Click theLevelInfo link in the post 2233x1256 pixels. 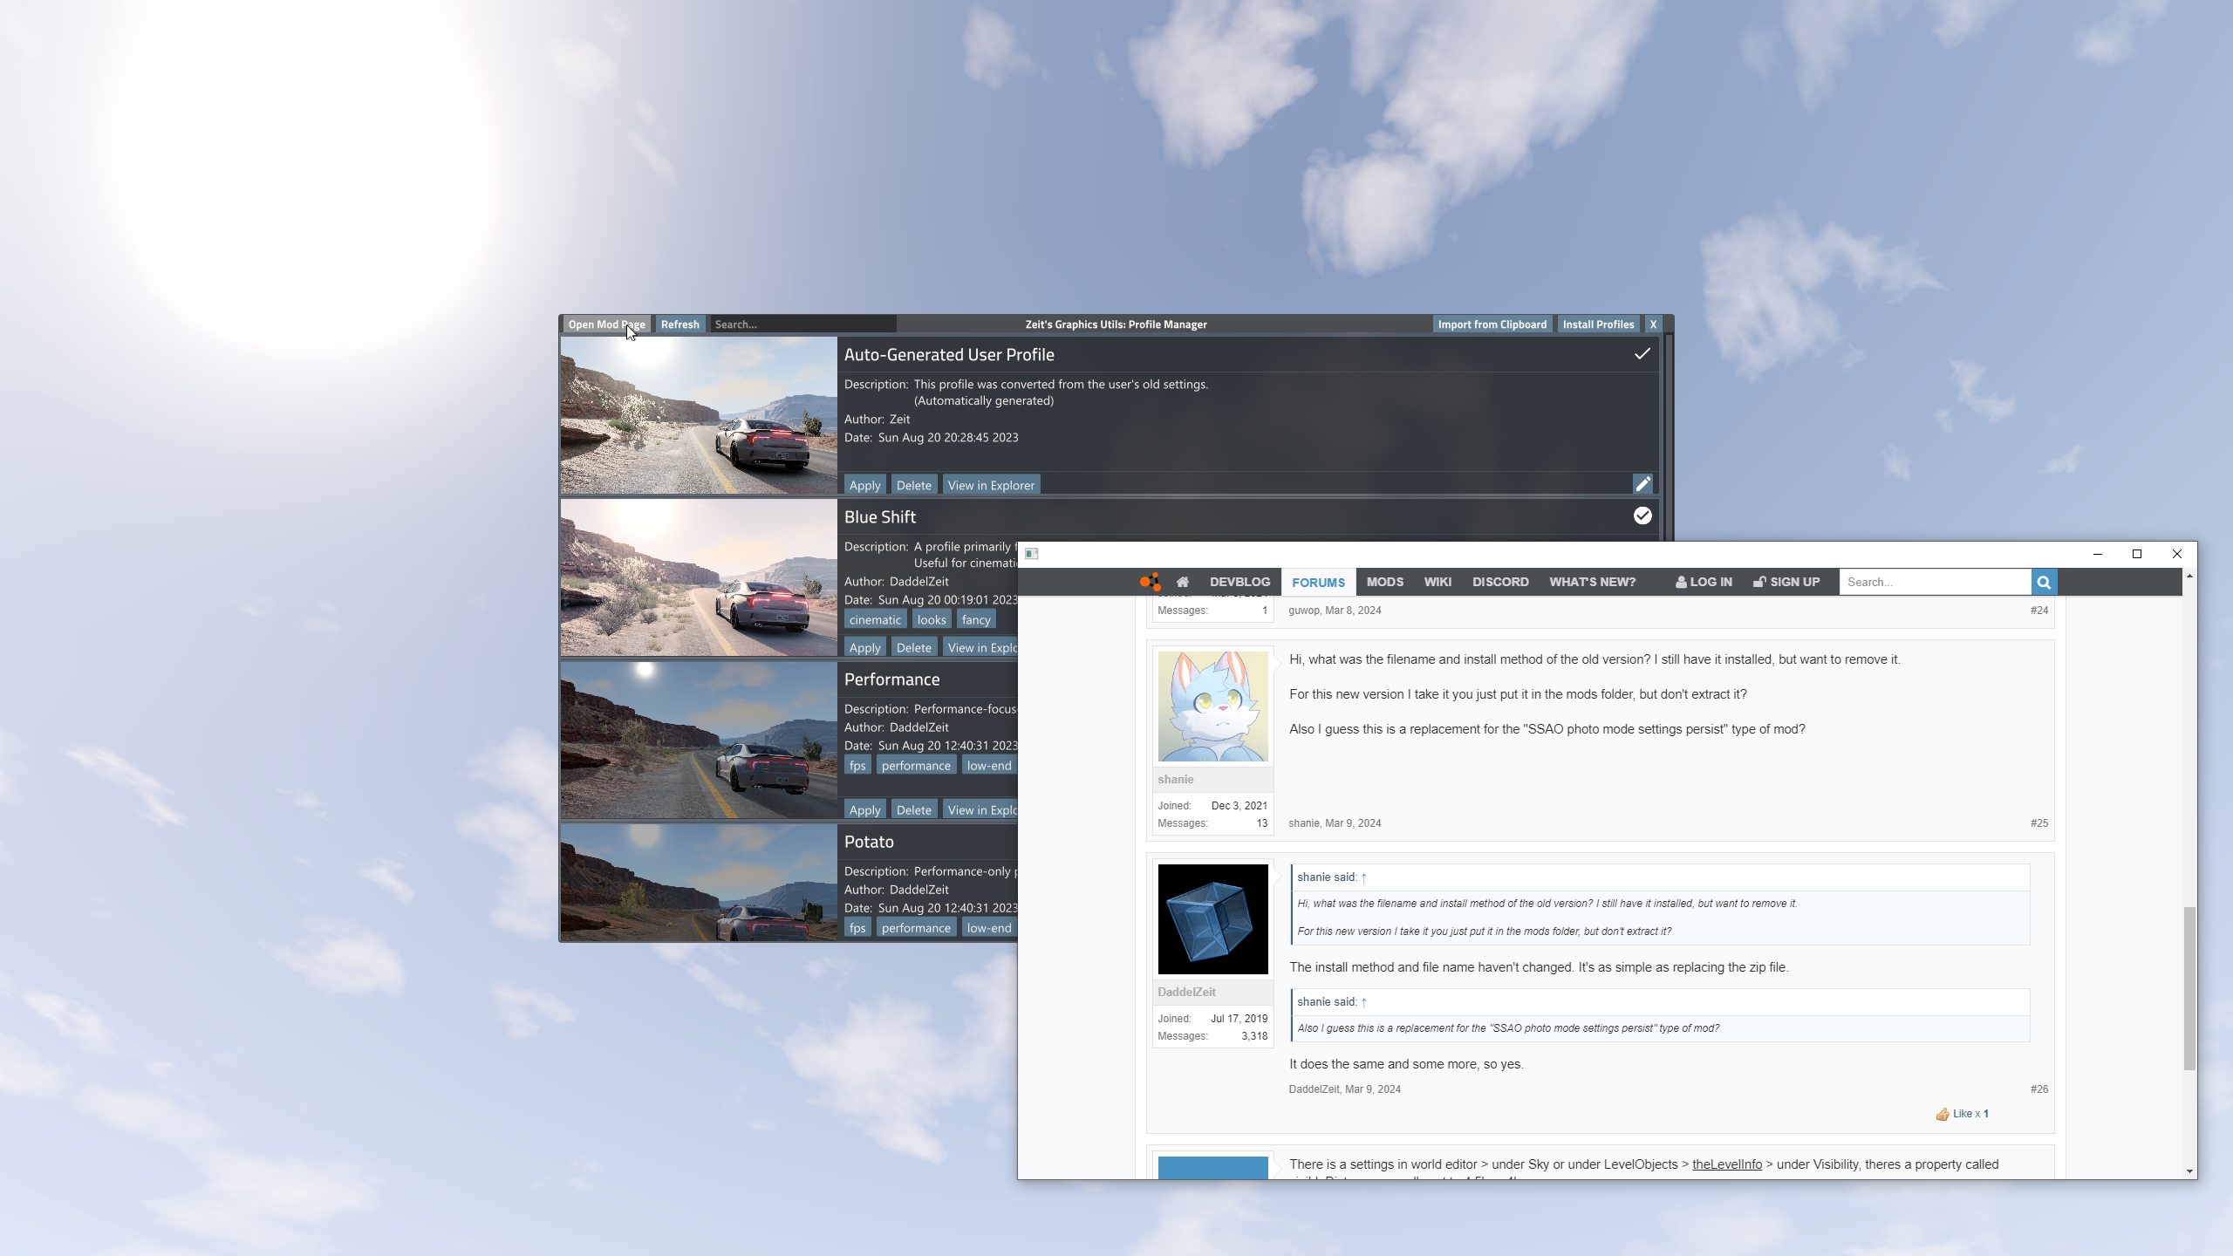coord(1726,1164)
